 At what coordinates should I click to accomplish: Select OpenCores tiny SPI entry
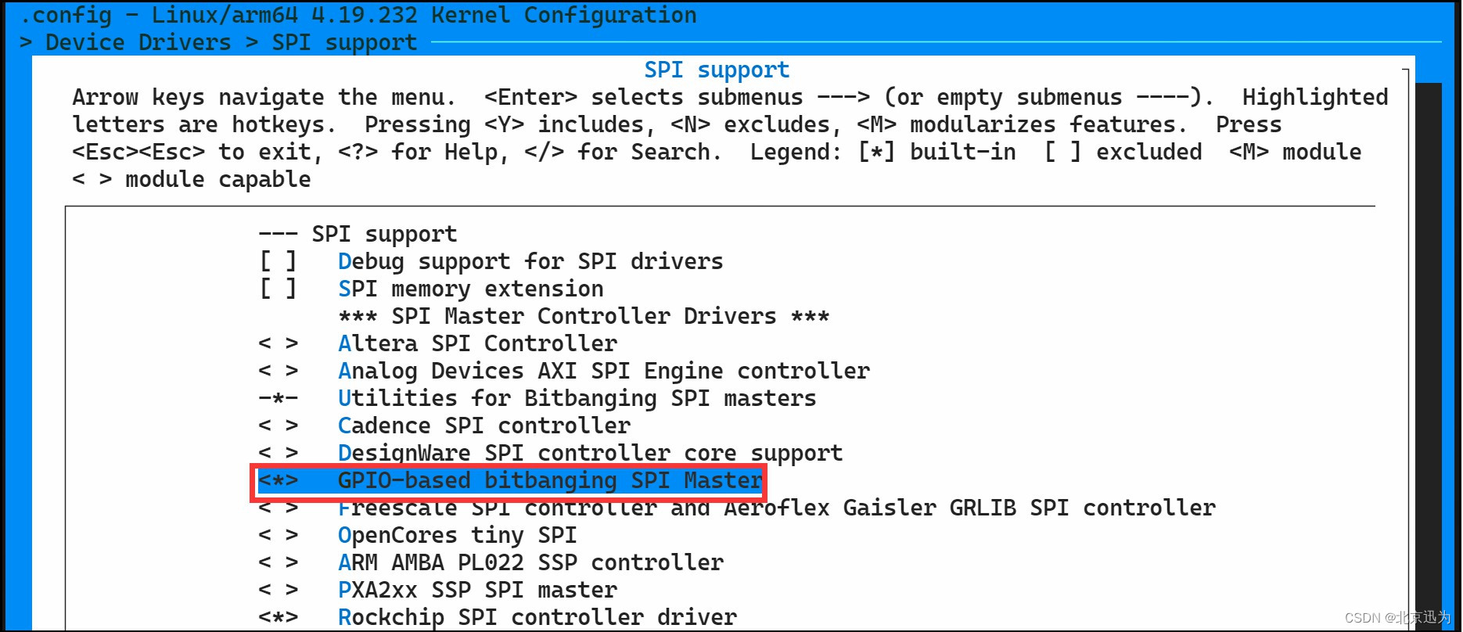tap(457, 535)
